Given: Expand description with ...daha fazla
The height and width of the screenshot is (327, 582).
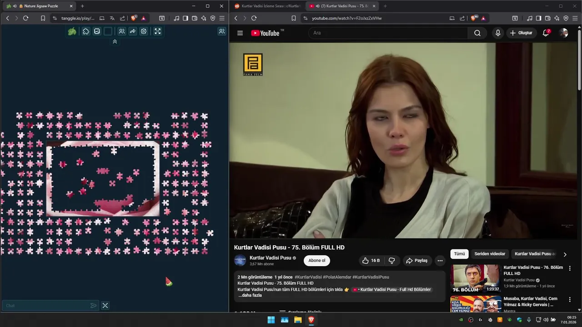Looking at the screenshot, I should [250, 295].
